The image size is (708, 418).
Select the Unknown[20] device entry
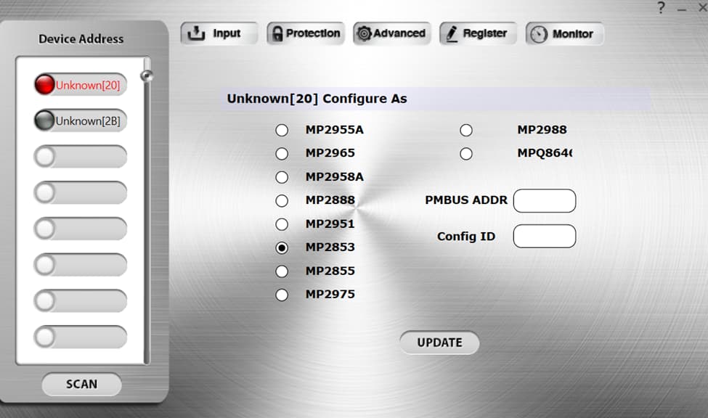[x=81, y=84]
